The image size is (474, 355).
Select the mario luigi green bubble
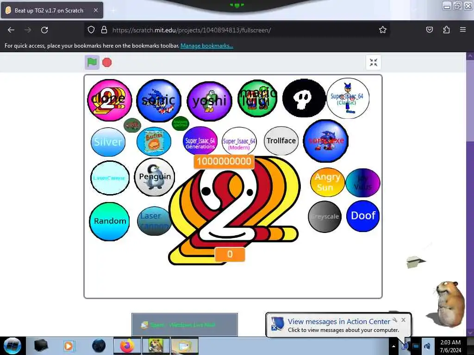pyautogui.click(x=257, y=98)
